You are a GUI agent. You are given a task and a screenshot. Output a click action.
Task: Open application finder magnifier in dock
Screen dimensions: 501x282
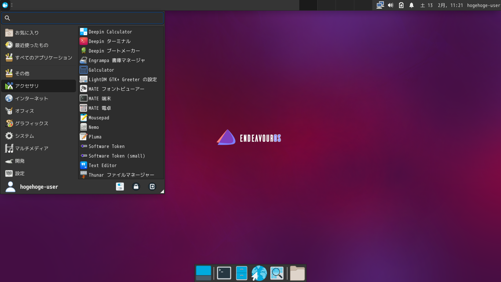click(x=277, y=273)
